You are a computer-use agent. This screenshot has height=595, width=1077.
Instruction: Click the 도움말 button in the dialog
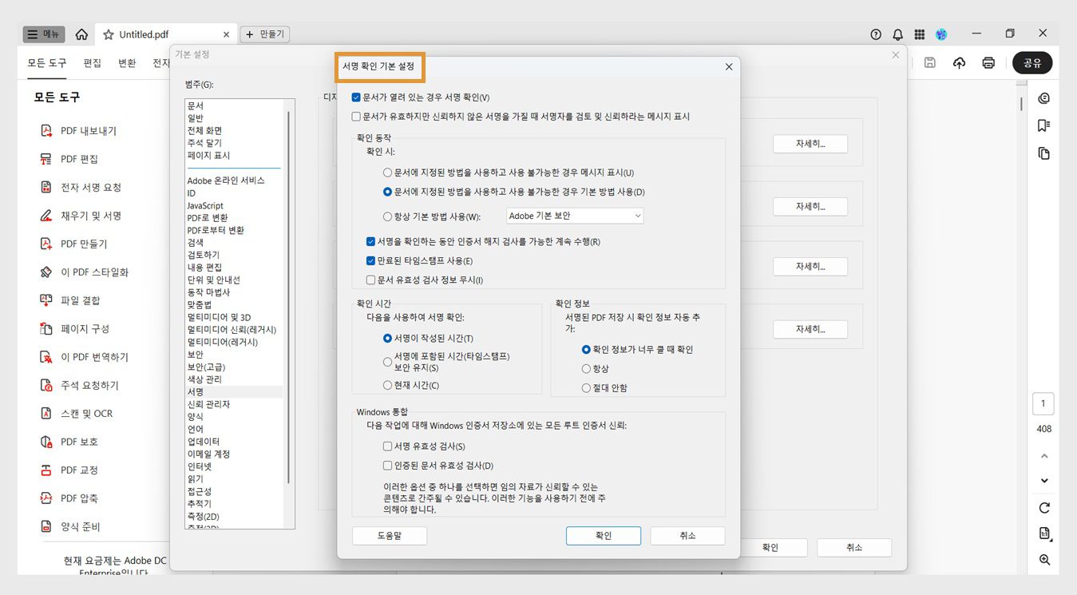pos(390,535)
